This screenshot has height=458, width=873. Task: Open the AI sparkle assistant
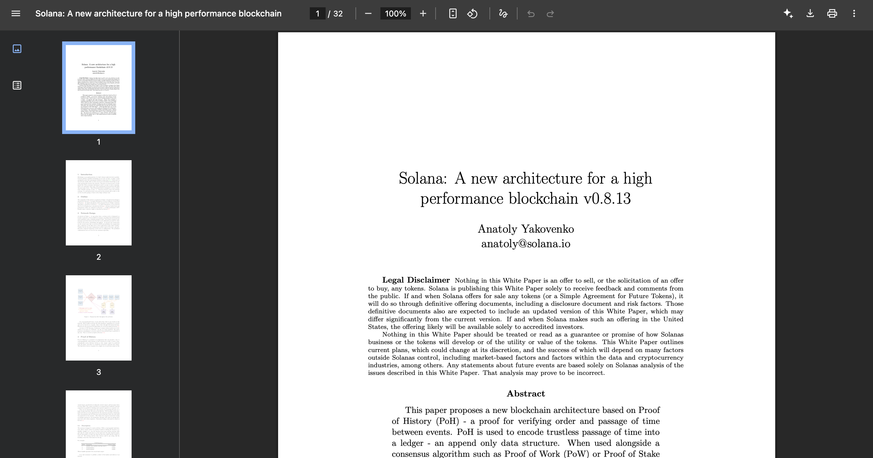coord(788,13)
